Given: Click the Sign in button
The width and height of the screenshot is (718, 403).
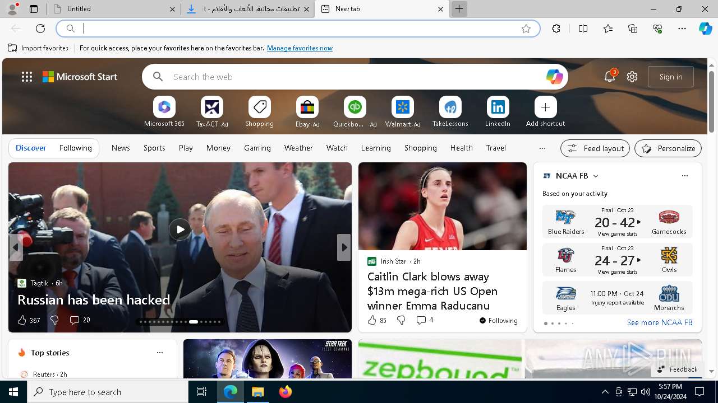Looking at the screenshot, I should tap(671, 77).
